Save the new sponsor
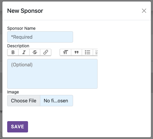Screen dimensions: 153x139 pos(18,127)
